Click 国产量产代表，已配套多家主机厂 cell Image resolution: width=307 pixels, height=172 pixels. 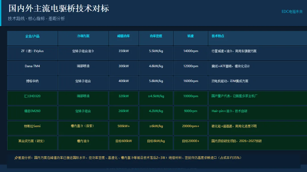pos(258,98)
